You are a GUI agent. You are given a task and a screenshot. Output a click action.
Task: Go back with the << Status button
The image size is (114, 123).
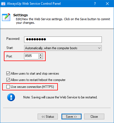point(48,117)
